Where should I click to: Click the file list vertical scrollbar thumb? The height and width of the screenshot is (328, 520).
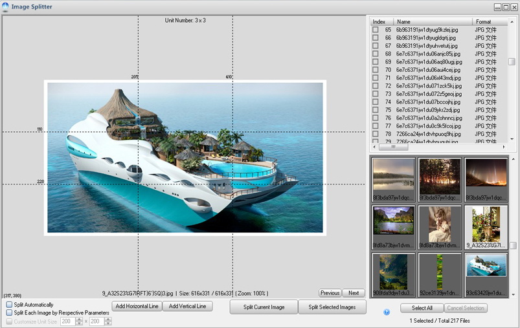[x=512, y=61]
